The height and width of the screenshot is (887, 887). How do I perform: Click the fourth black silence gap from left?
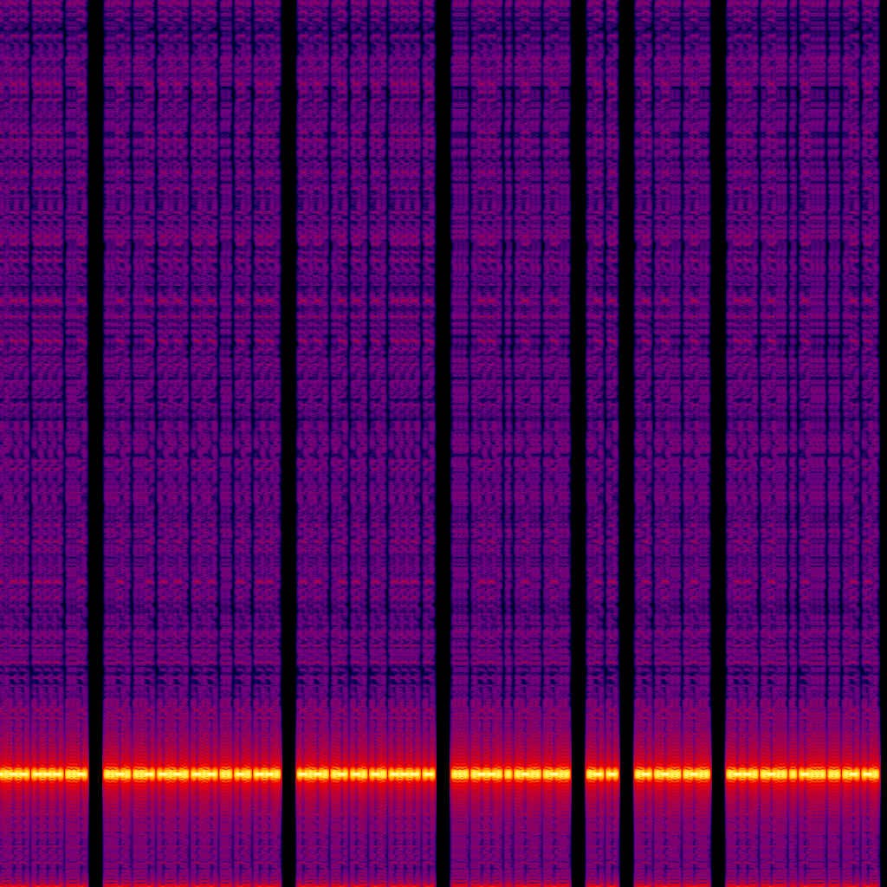coord(578,433)
